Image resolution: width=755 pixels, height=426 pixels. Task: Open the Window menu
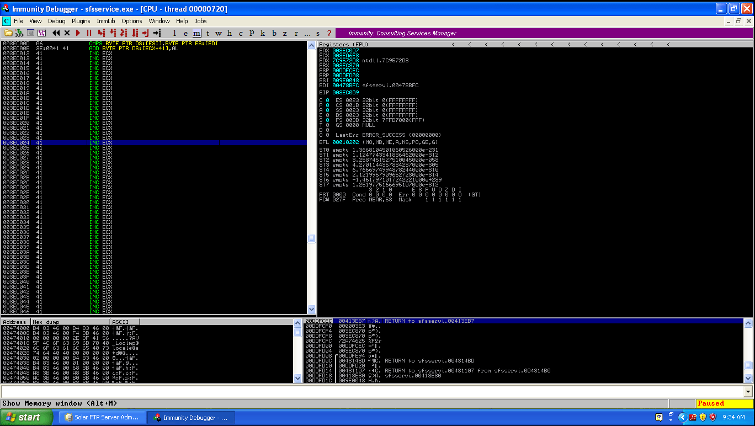[x=159, y=21]
